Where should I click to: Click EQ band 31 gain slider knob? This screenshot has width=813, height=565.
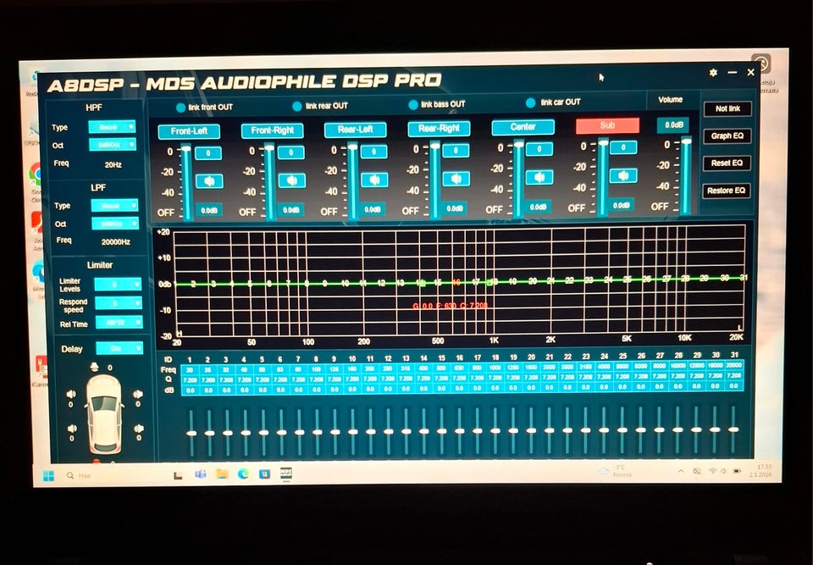(733, 429)
